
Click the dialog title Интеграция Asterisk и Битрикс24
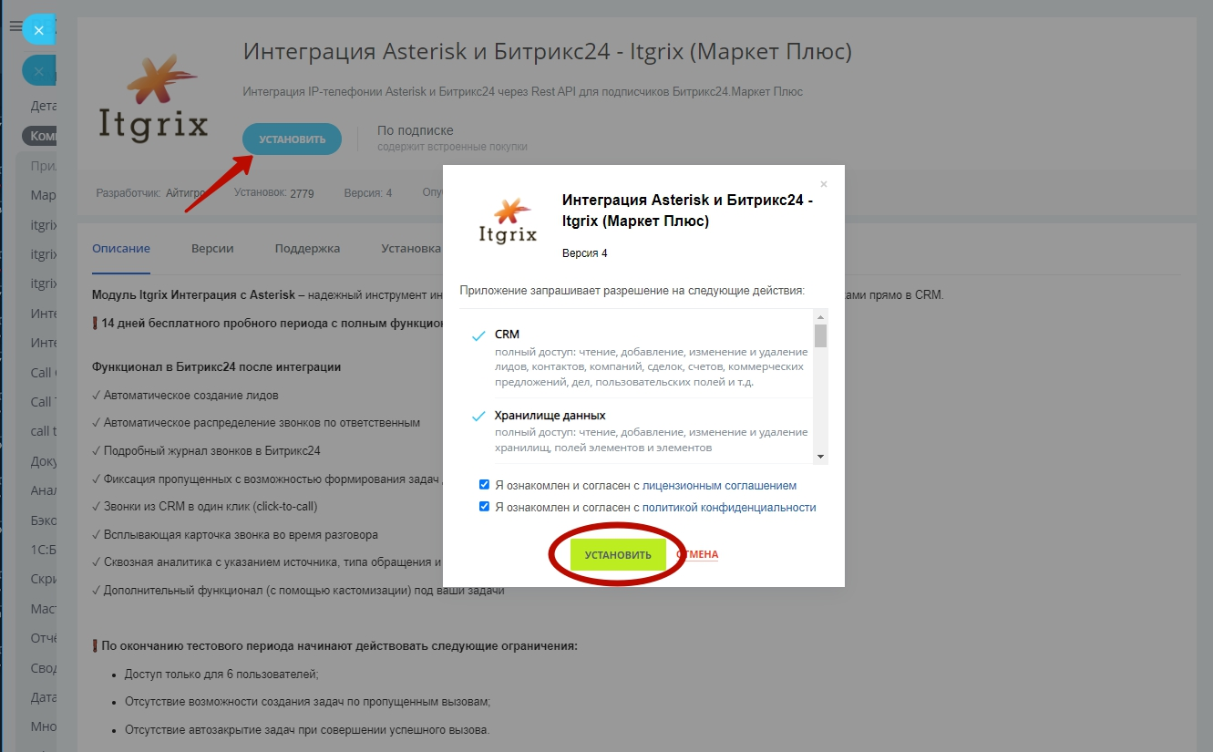(x=688, y=211)
